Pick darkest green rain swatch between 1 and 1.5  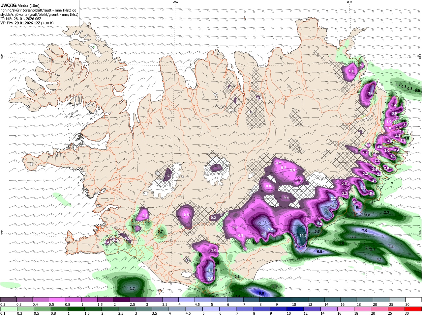[76, 309]
